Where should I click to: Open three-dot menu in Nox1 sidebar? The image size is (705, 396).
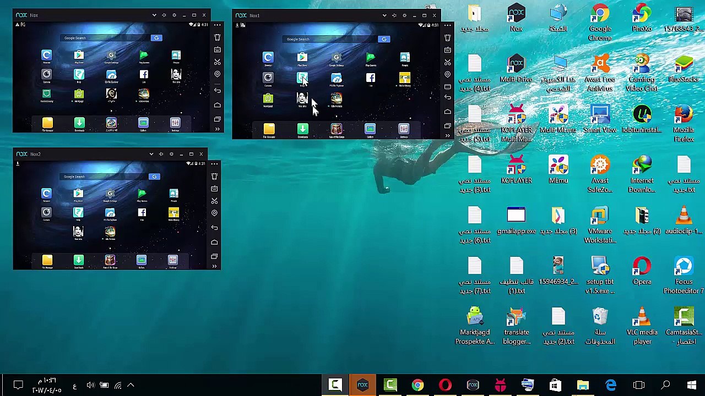point(448,25)
